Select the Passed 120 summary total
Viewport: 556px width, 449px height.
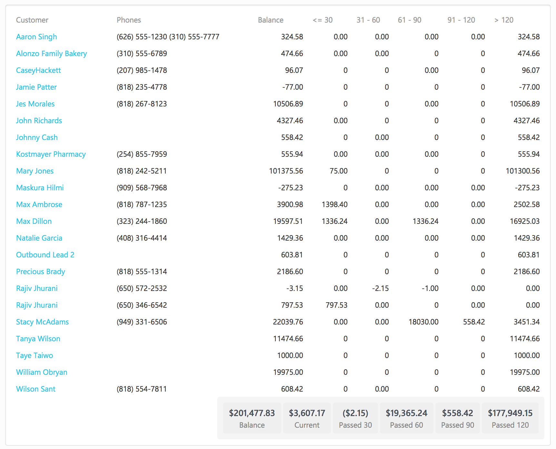tap(510, 418)
